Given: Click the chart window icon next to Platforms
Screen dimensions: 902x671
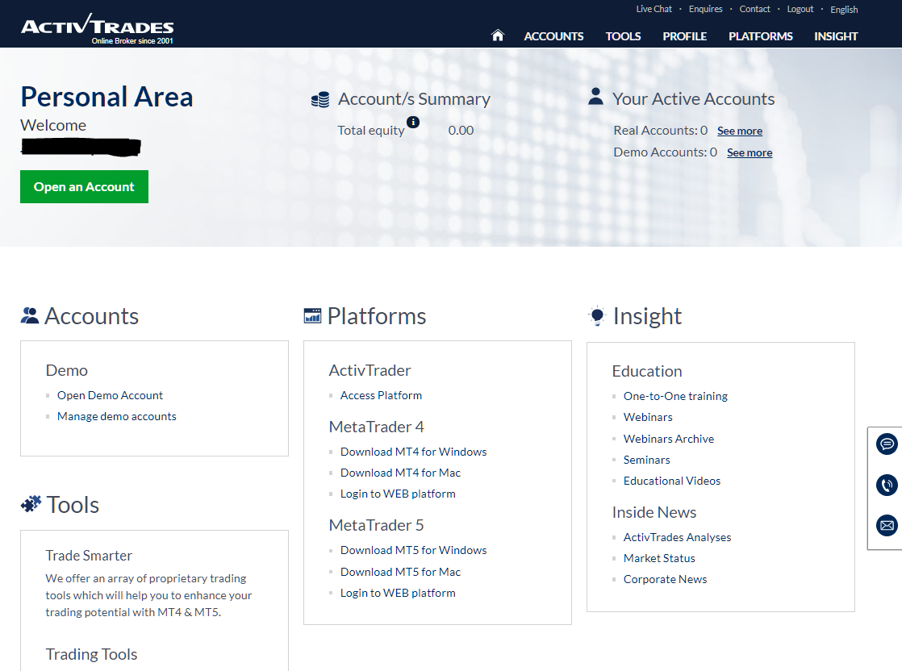Looking at the screenshot, I should click(312, 315).
